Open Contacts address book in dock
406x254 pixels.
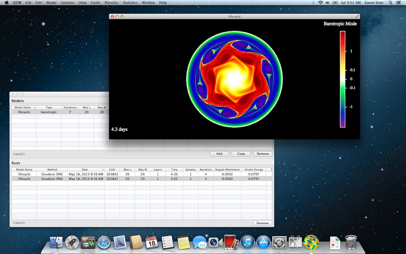136,242
